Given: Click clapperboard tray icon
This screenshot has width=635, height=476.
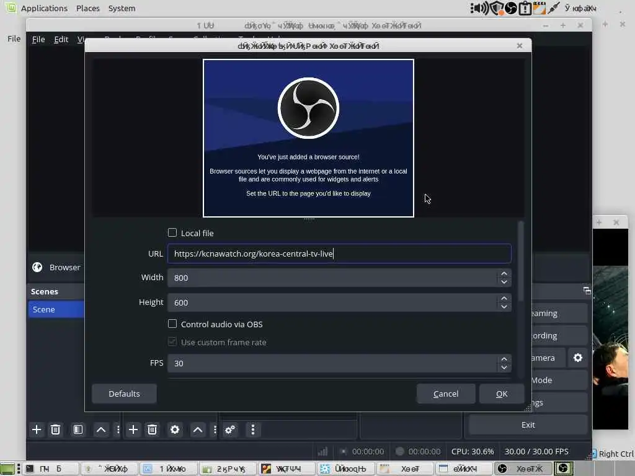Looking at the screenshot, I should tap(539, 8).
